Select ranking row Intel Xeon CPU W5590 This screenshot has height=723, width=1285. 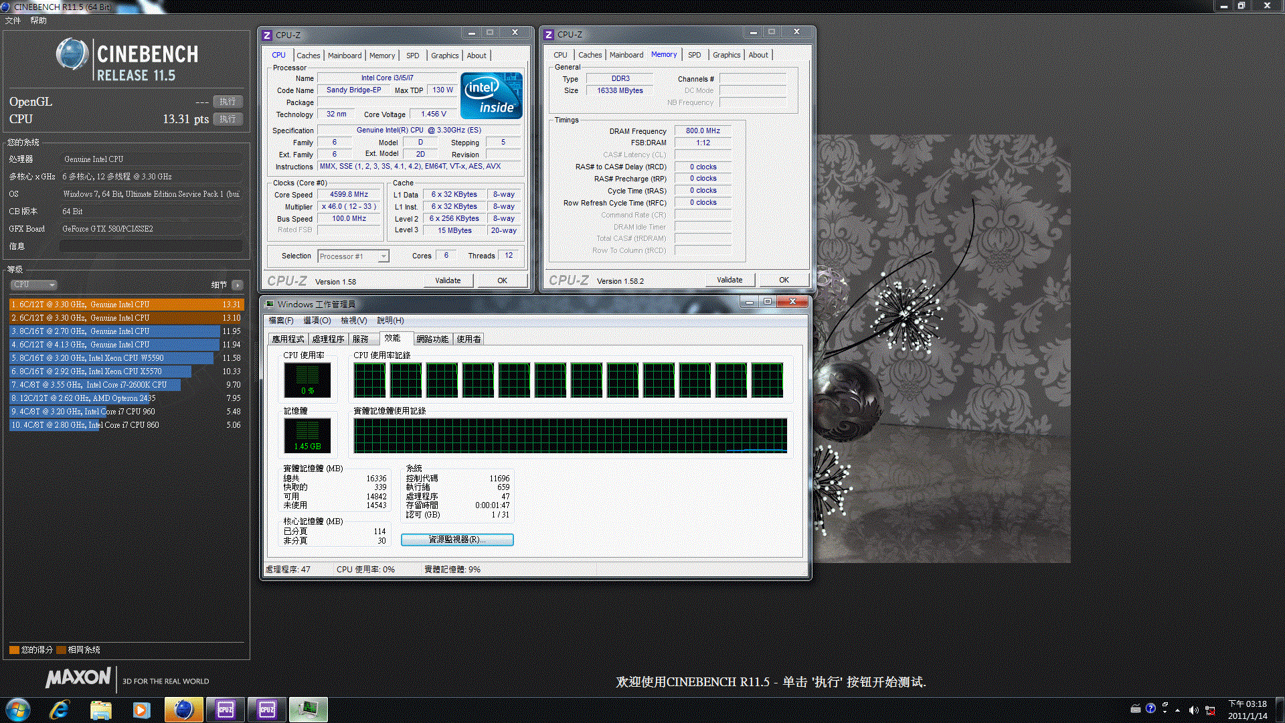point(126,358)
